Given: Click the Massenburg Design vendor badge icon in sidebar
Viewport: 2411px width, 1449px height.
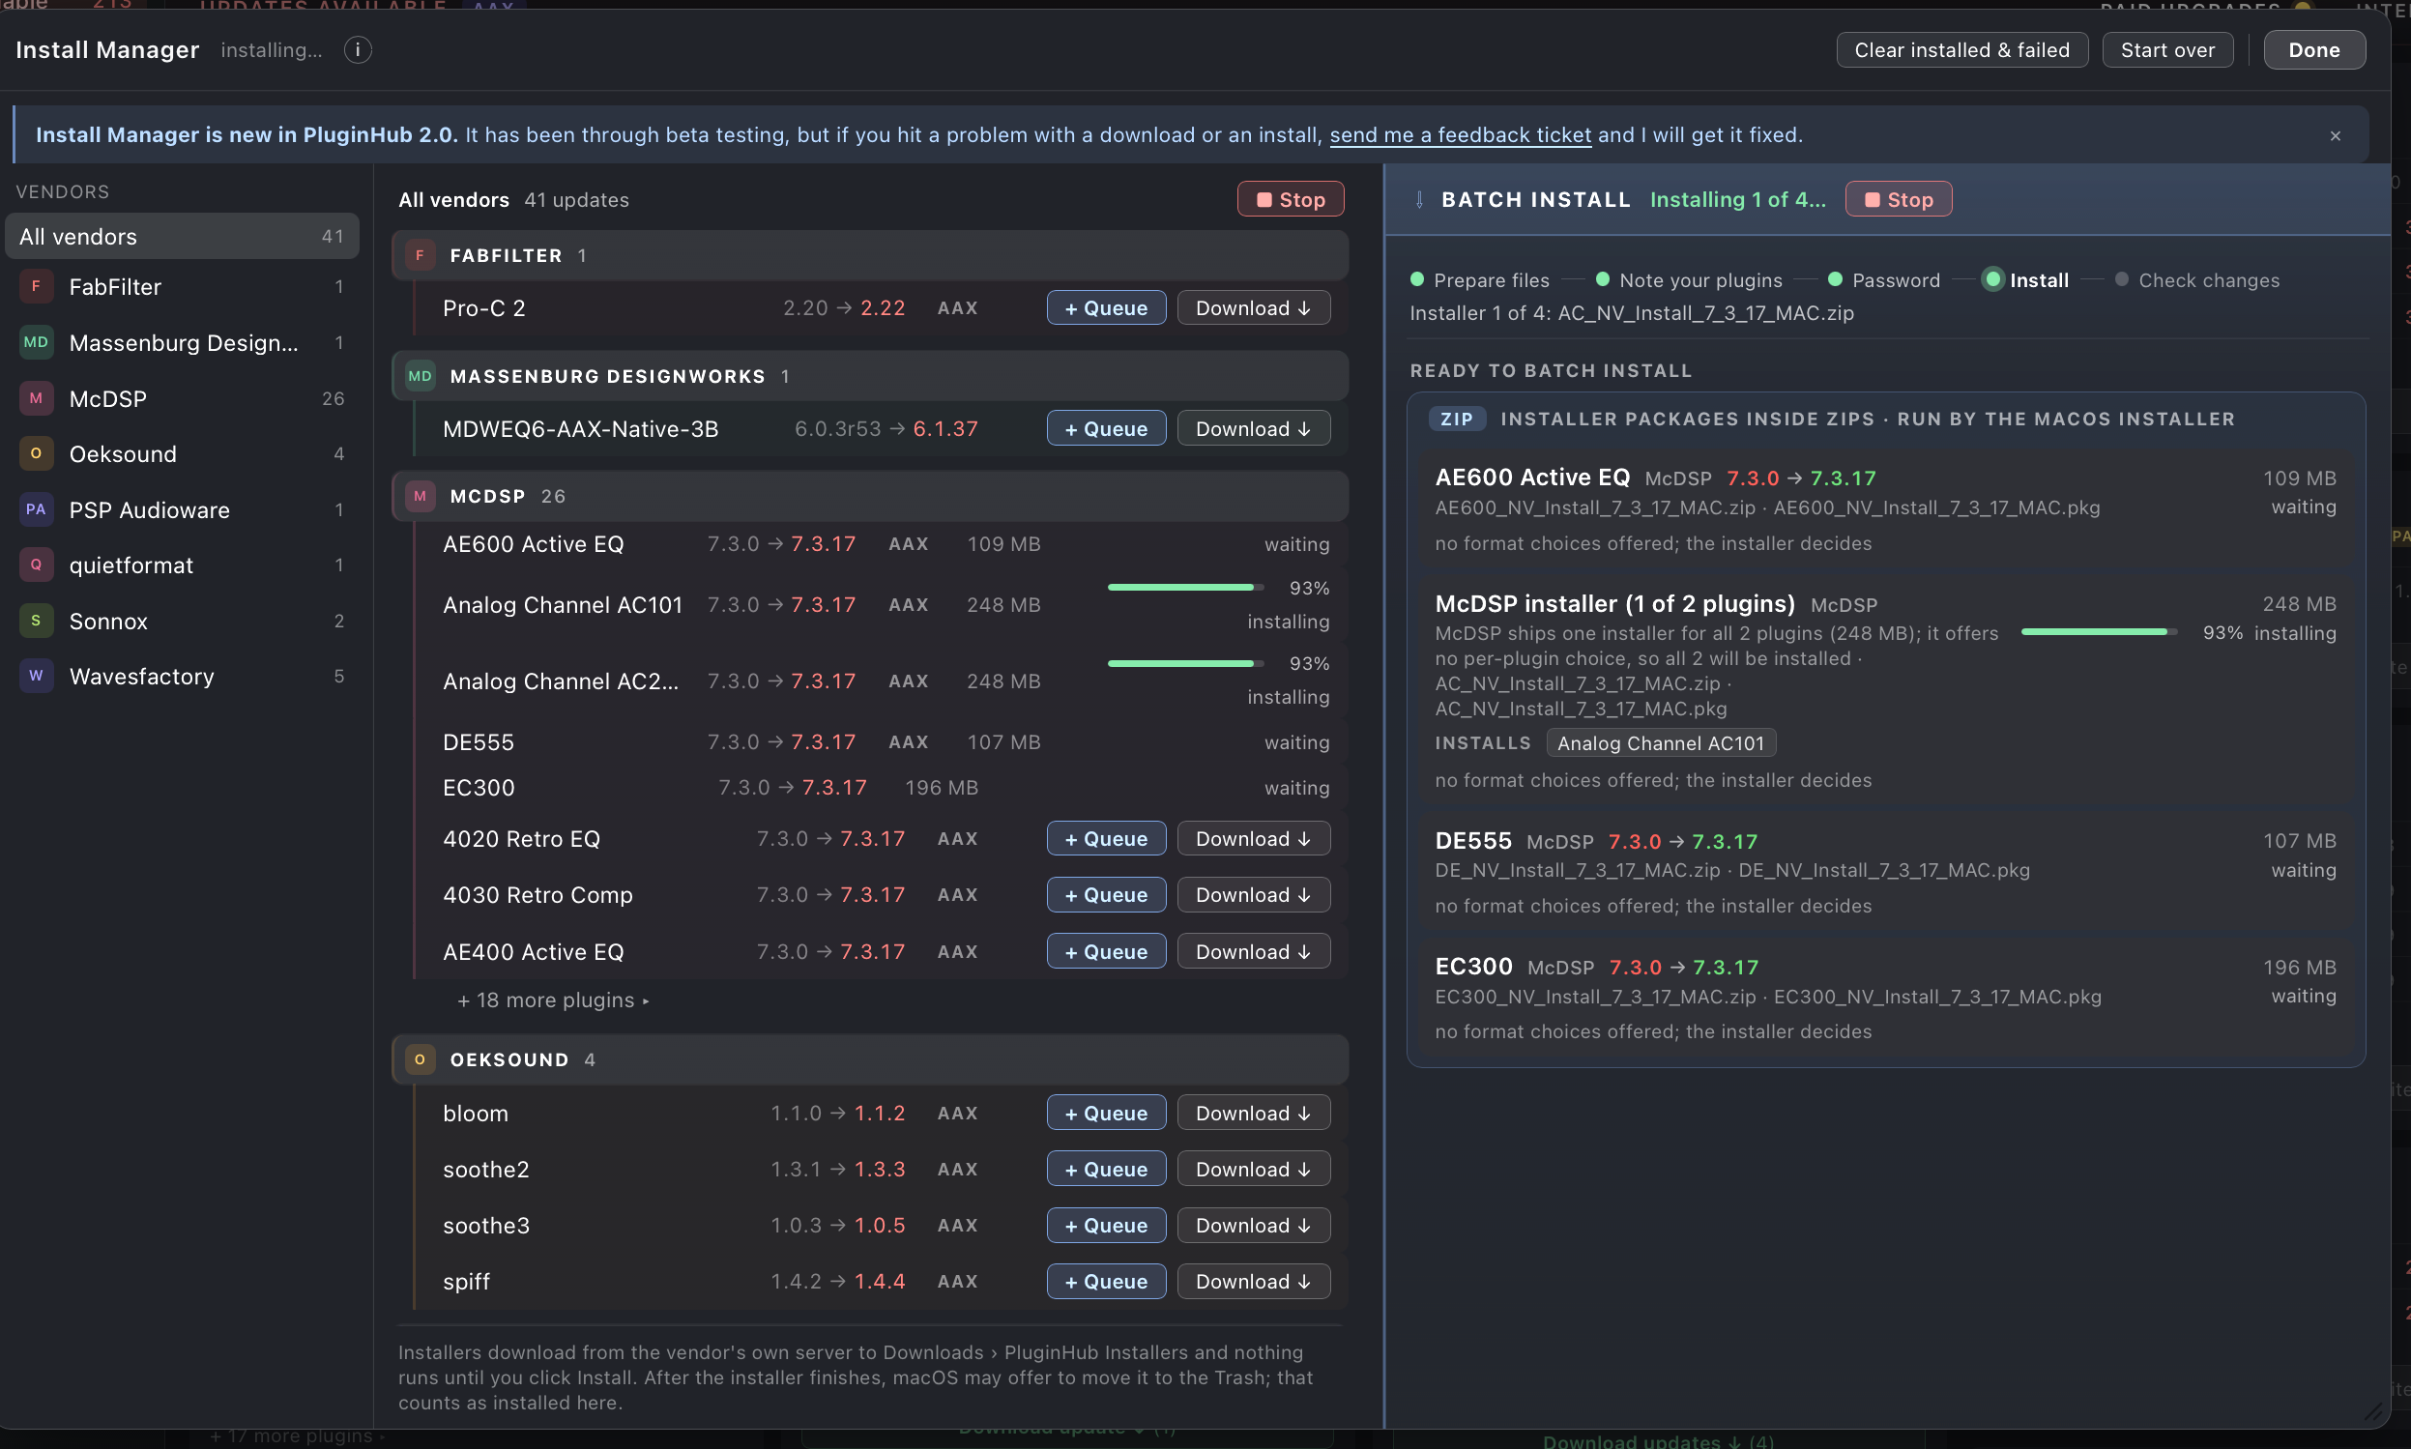Looking at the screenshot, I should click(x=36, y=343).
